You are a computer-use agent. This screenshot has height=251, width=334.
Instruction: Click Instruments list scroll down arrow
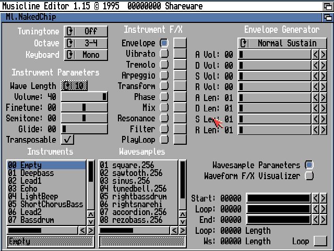tap(91, 222)
